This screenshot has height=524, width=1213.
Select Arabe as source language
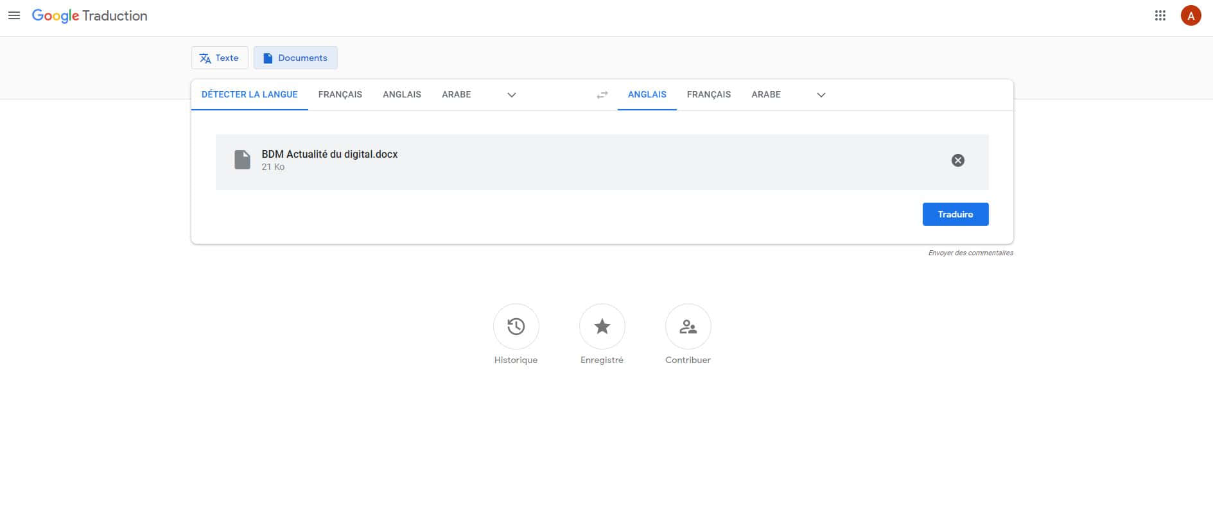pos(457,94)
